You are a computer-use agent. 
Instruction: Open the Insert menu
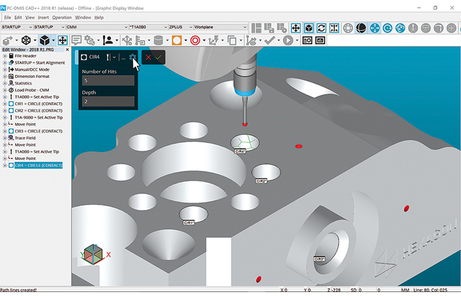[43, 18]
